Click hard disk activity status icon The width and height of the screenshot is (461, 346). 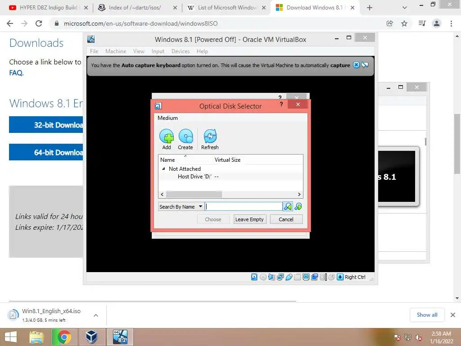click(254, 277)
